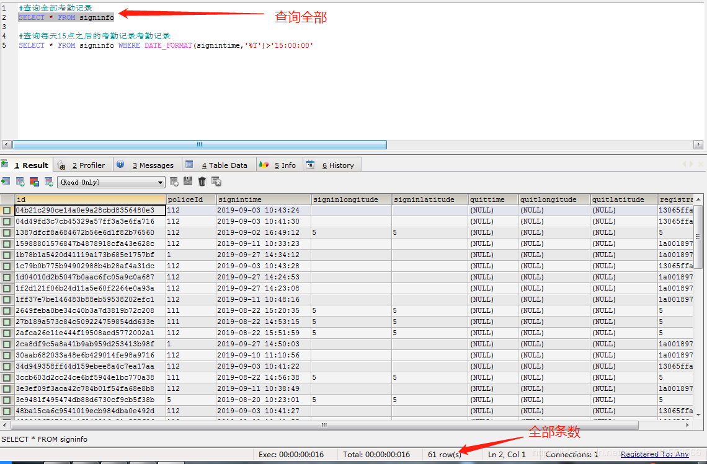Image resolution: width=707 pixels, height=464 pixels.
Task: Select the checkbox for row 2649feba0be34c40b3a7d3819b72c208
Action: point(7,311)
